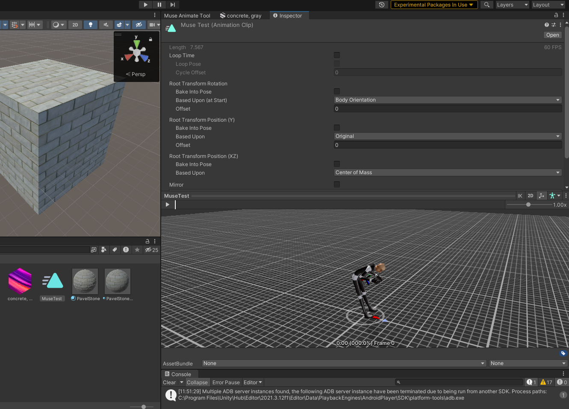
Task: Toggle IK in the MuseTest preview toolbar
Action: (520, 196)
